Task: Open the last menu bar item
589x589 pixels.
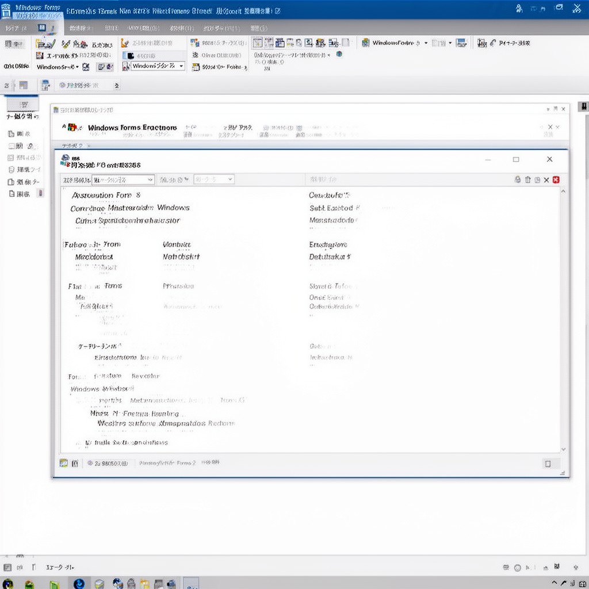Action: coord(259,28)
